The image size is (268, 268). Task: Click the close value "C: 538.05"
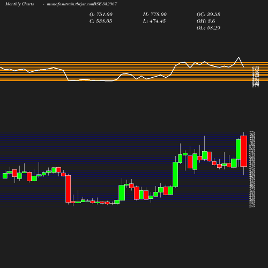point(101,21)
